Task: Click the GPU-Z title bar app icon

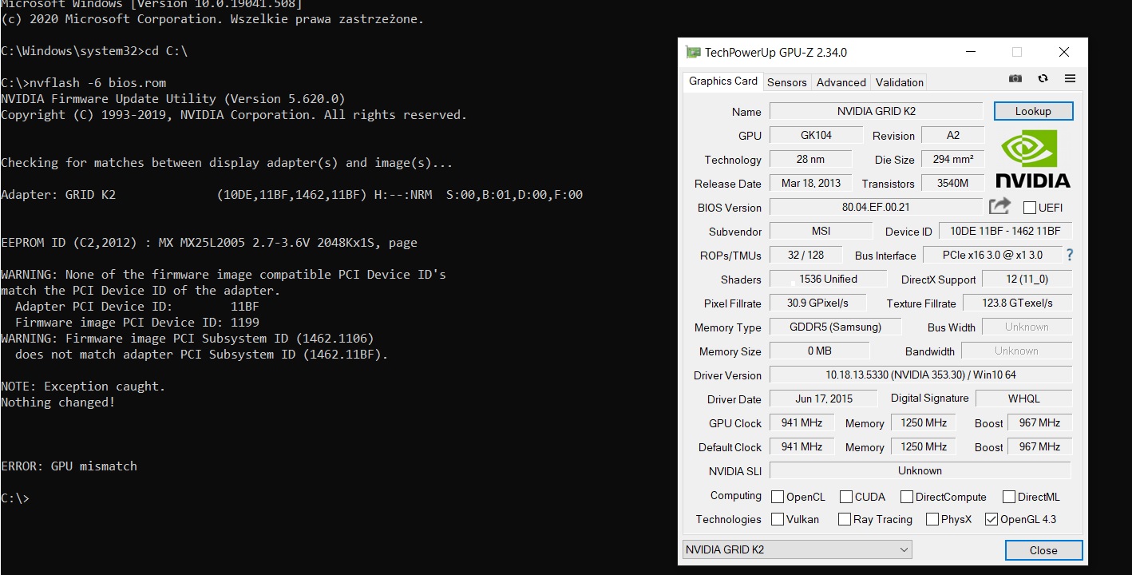Action: tap(693, 53)
